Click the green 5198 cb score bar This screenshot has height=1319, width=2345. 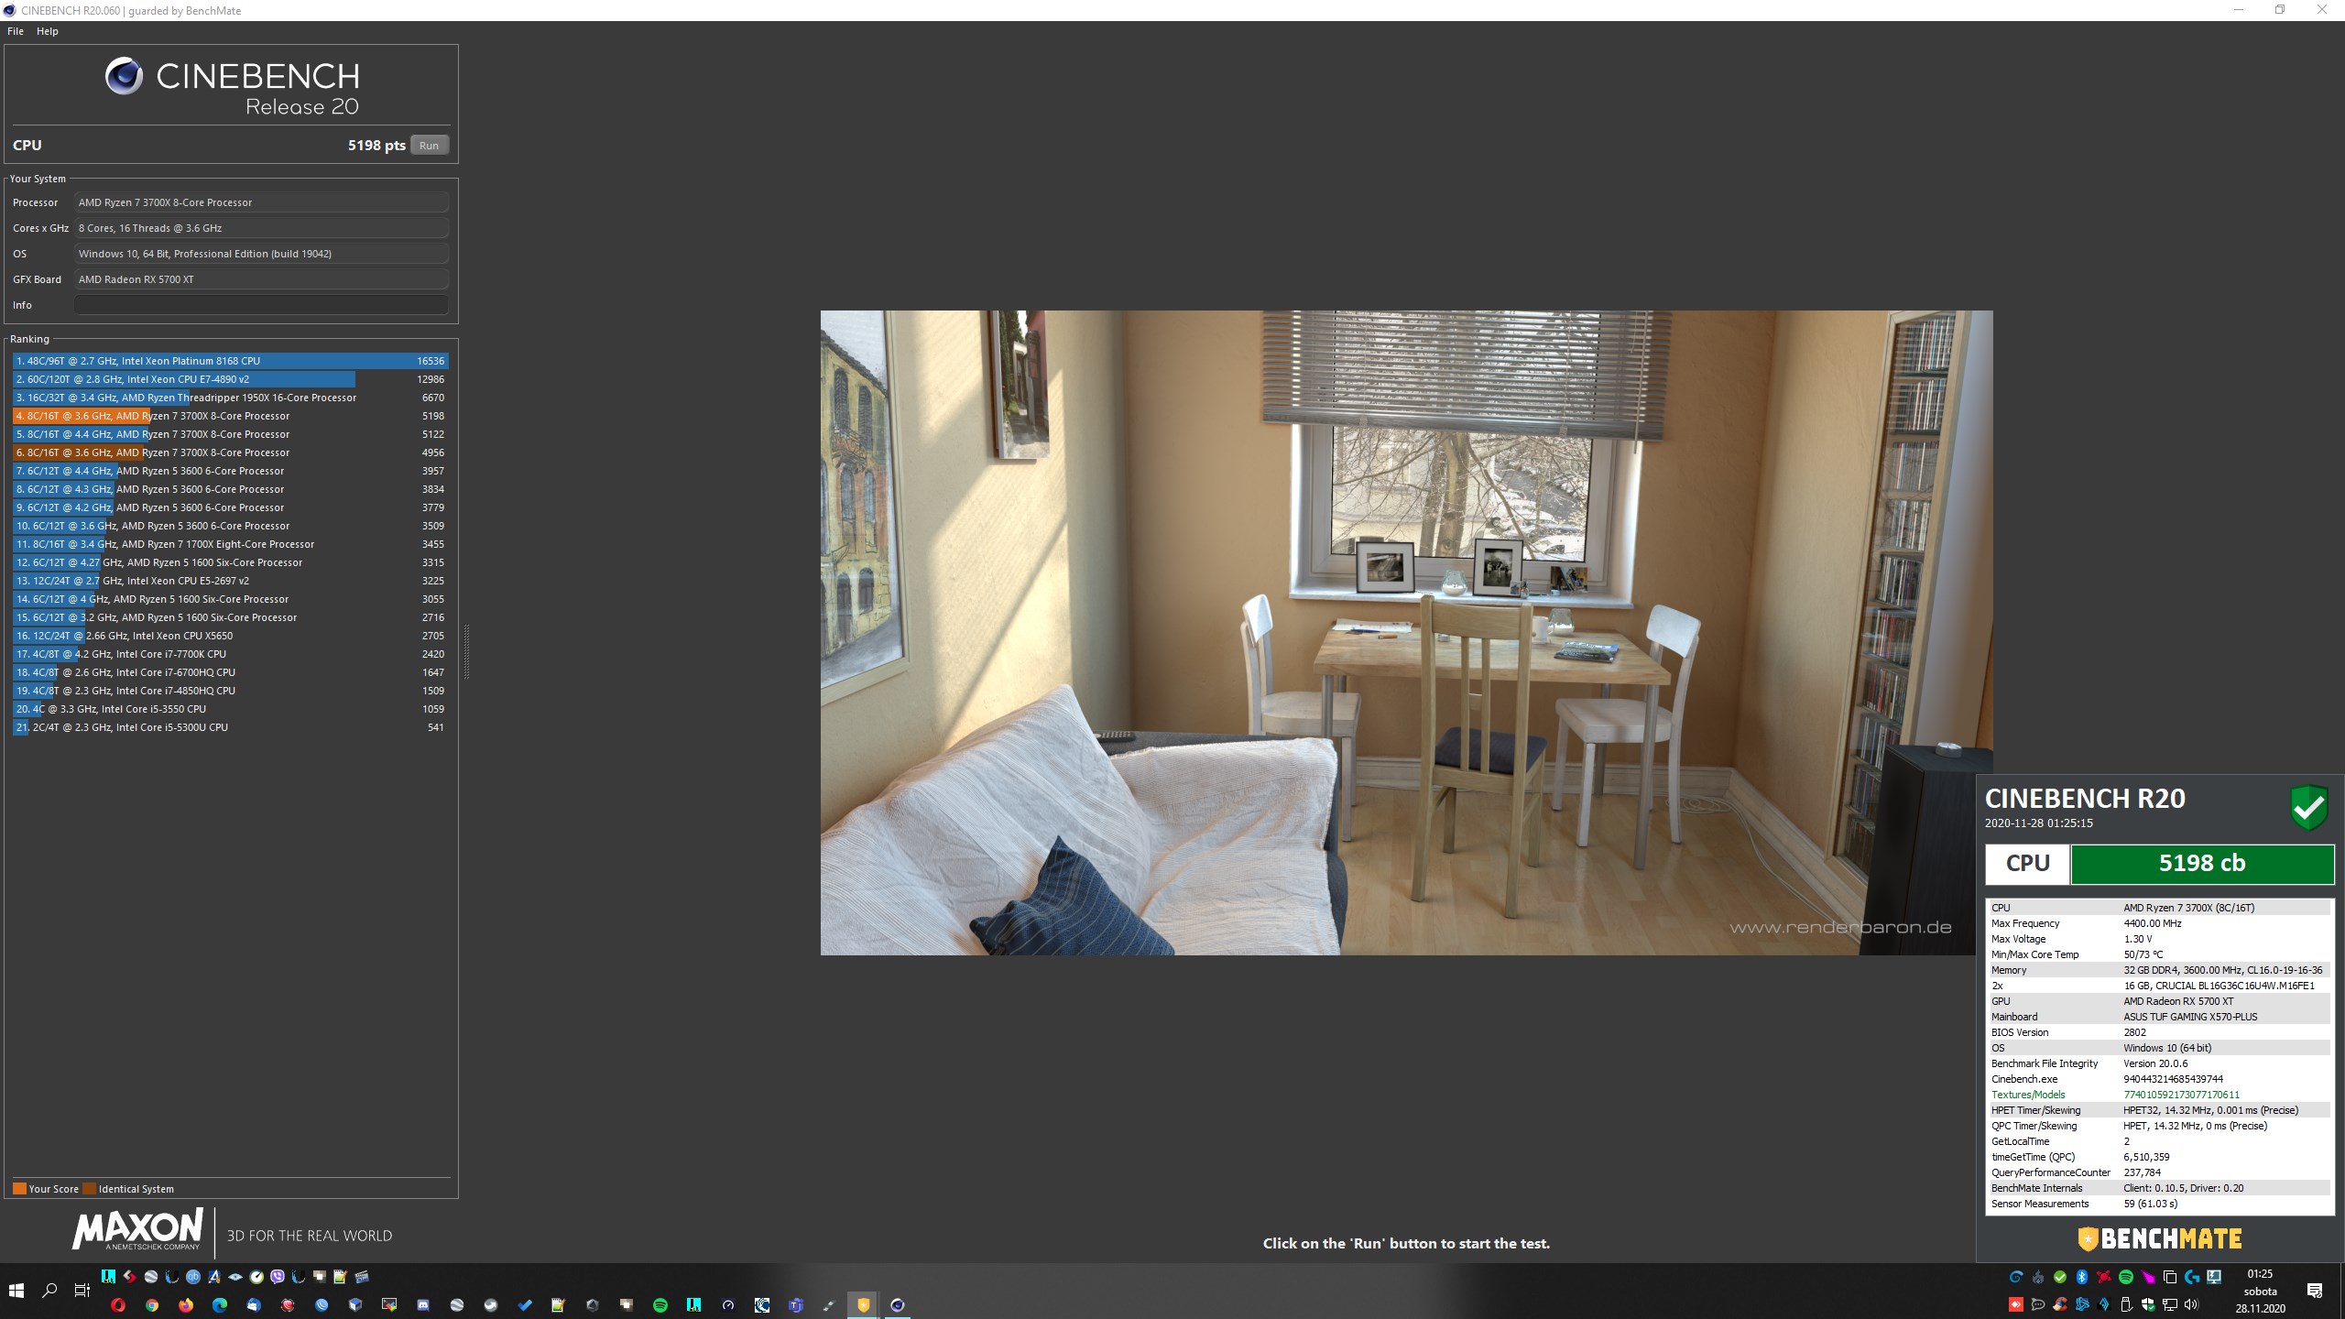tap(2202, 864)
